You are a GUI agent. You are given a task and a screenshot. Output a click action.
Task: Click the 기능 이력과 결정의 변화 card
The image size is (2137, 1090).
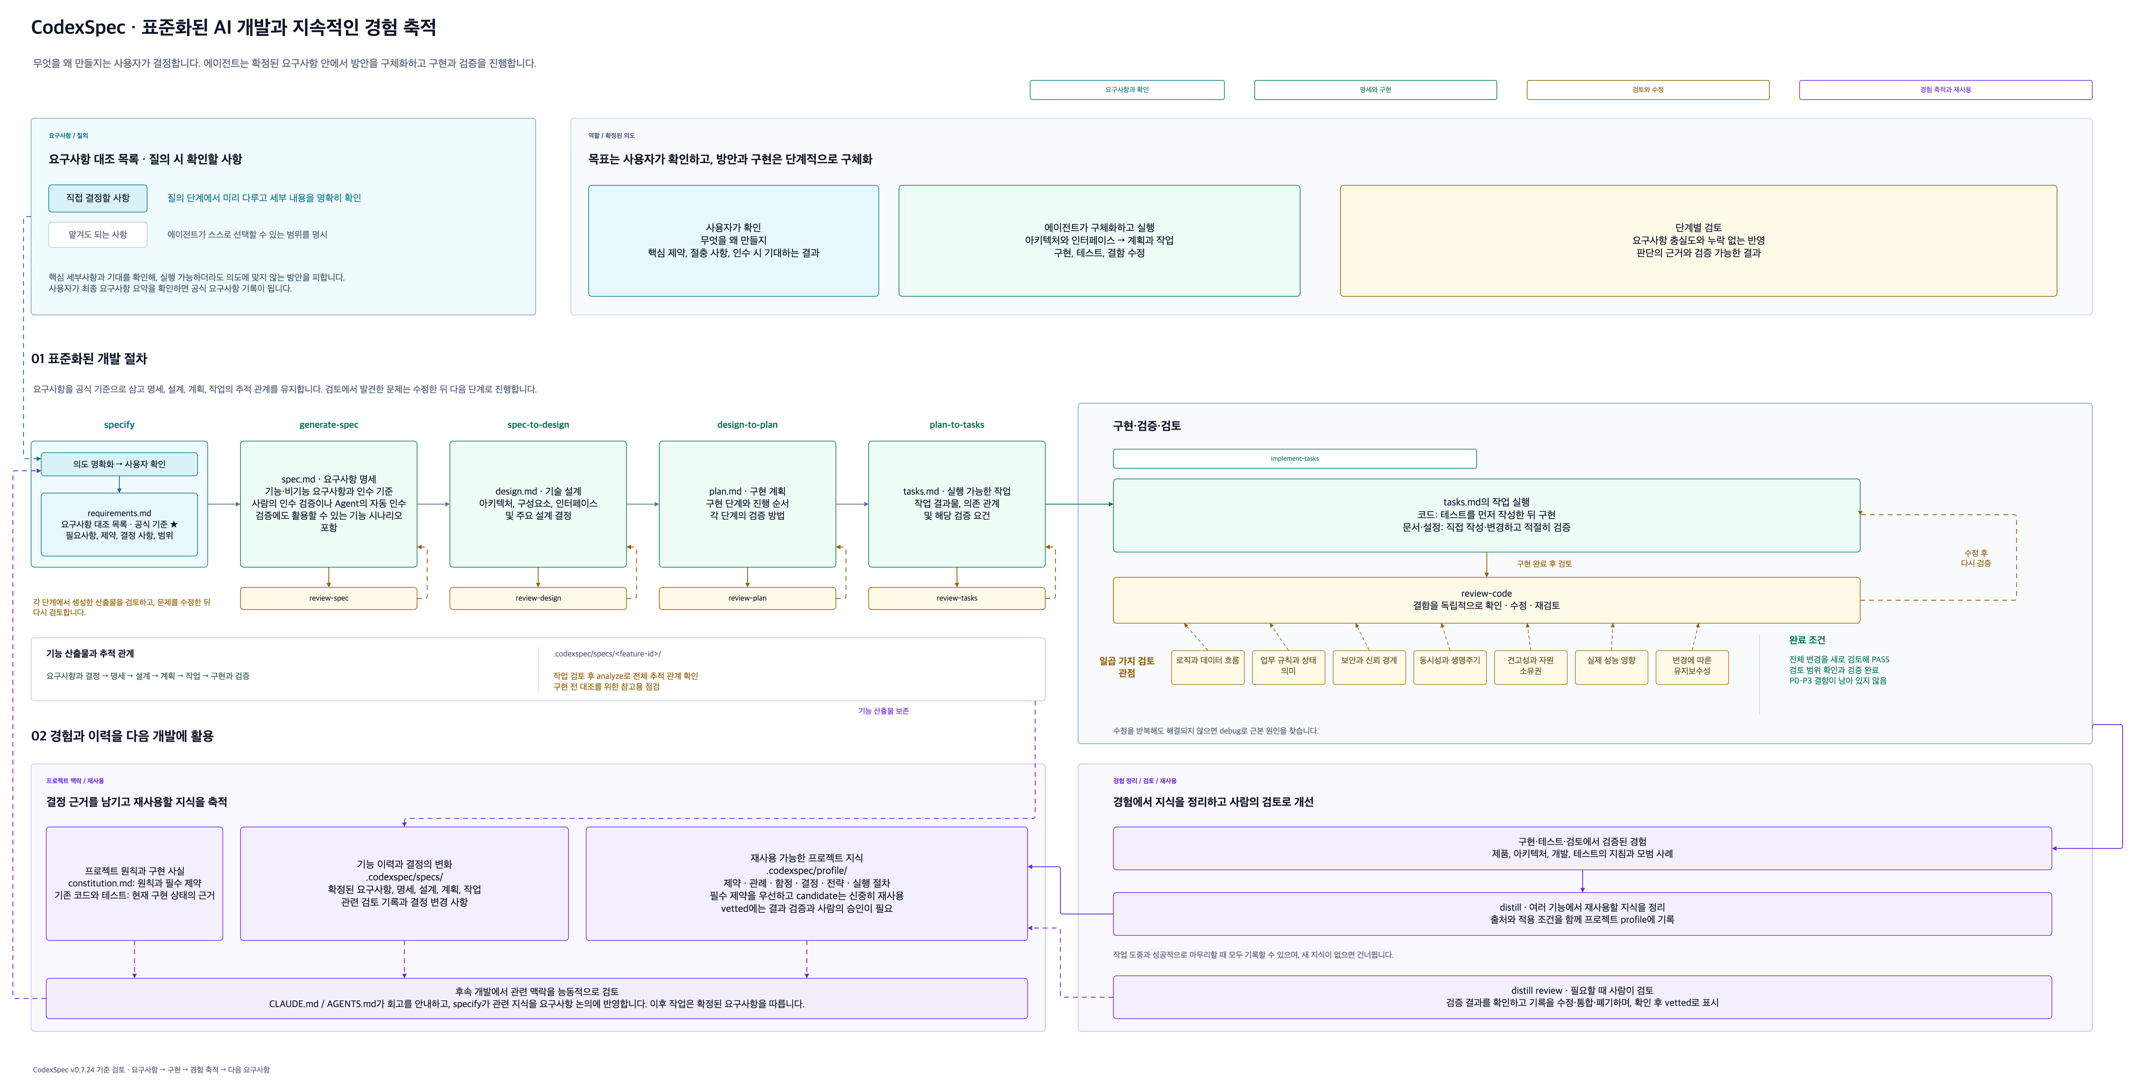(404, 883)
